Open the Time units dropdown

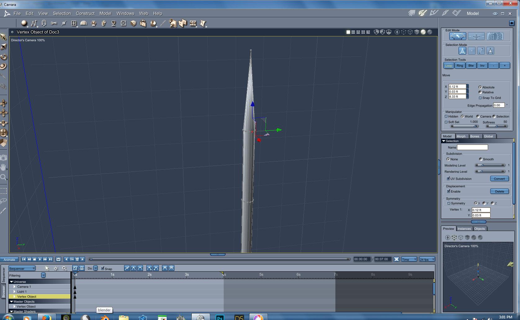409,259
